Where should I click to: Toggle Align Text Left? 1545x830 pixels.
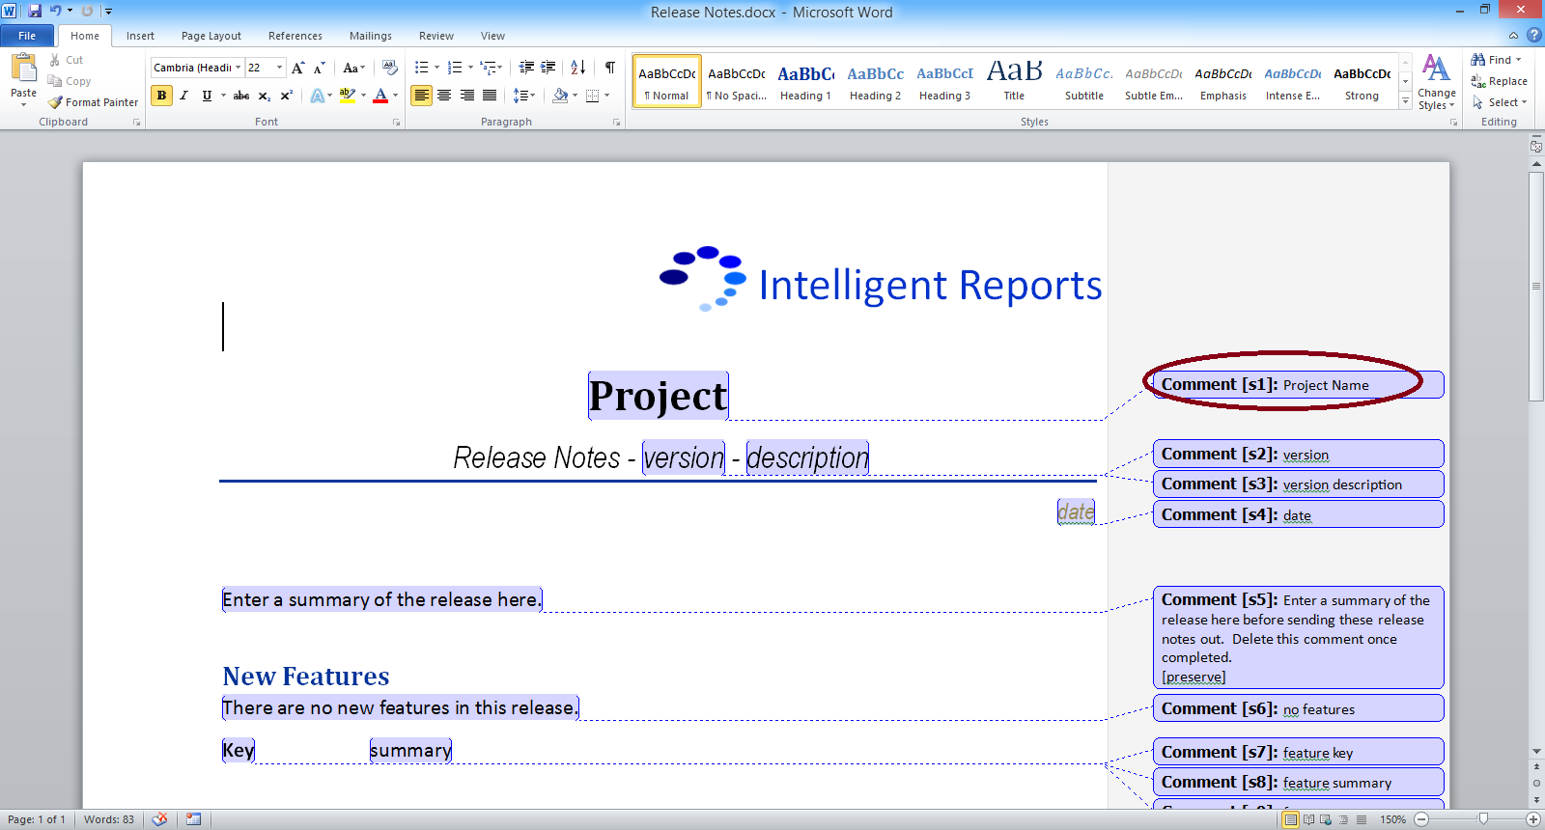pos(421,96)
